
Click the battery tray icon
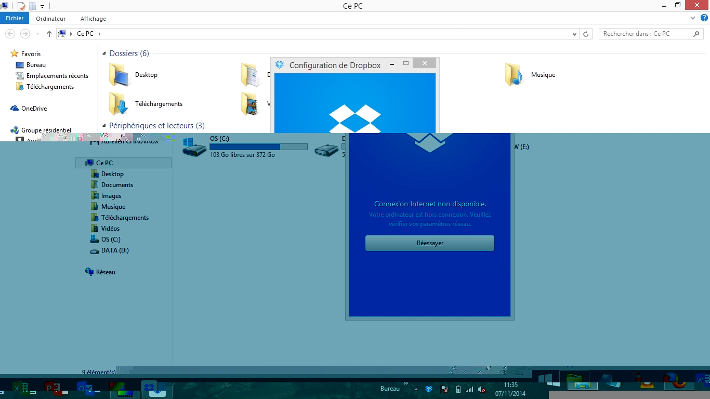[458, 389]
